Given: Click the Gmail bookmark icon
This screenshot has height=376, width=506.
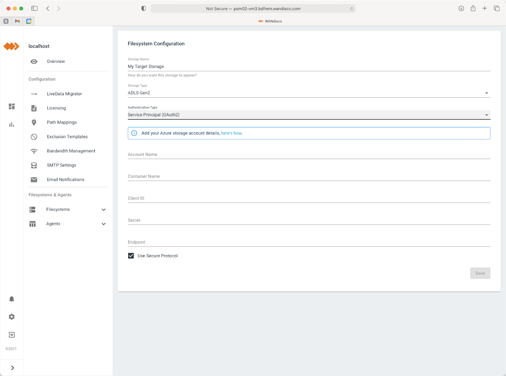Looking at the screenshot, I should point(17,21).
